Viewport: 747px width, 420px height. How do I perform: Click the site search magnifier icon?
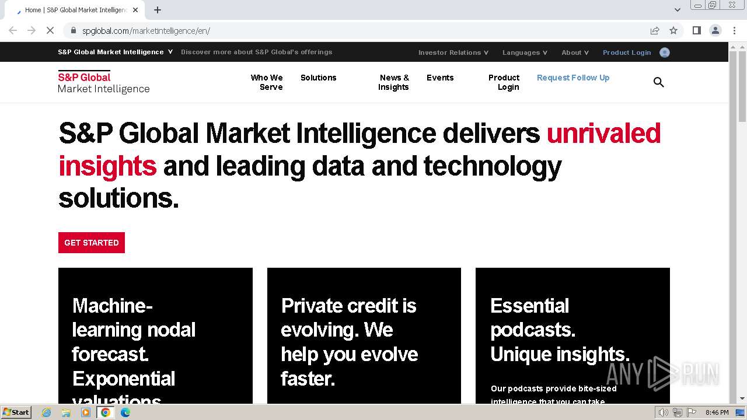[x=659, y=82]
